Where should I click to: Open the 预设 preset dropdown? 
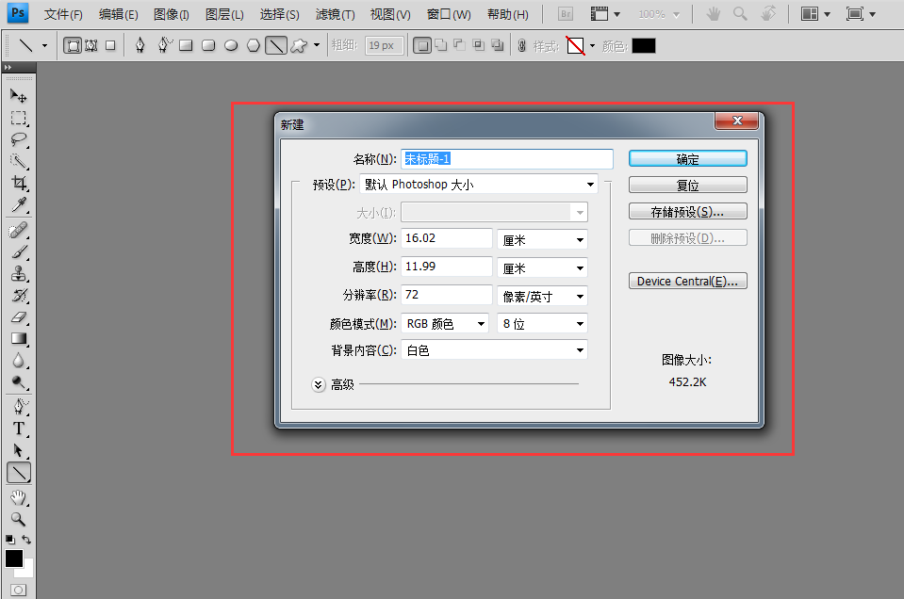pos(479,185)
